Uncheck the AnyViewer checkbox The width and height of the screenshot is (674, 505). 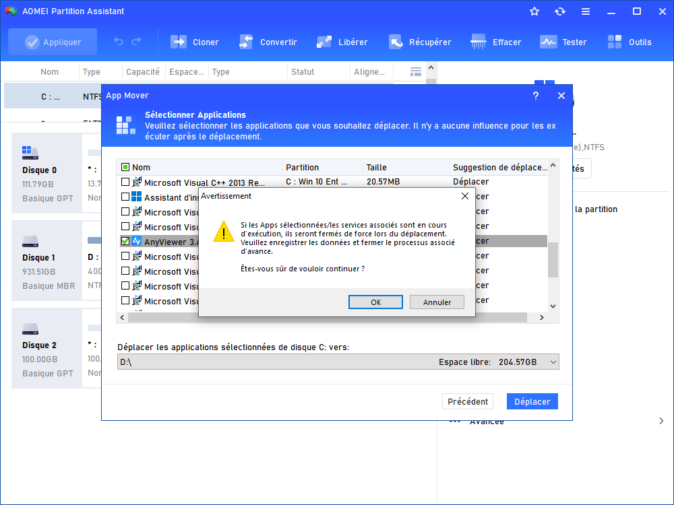tap(125, 241)
